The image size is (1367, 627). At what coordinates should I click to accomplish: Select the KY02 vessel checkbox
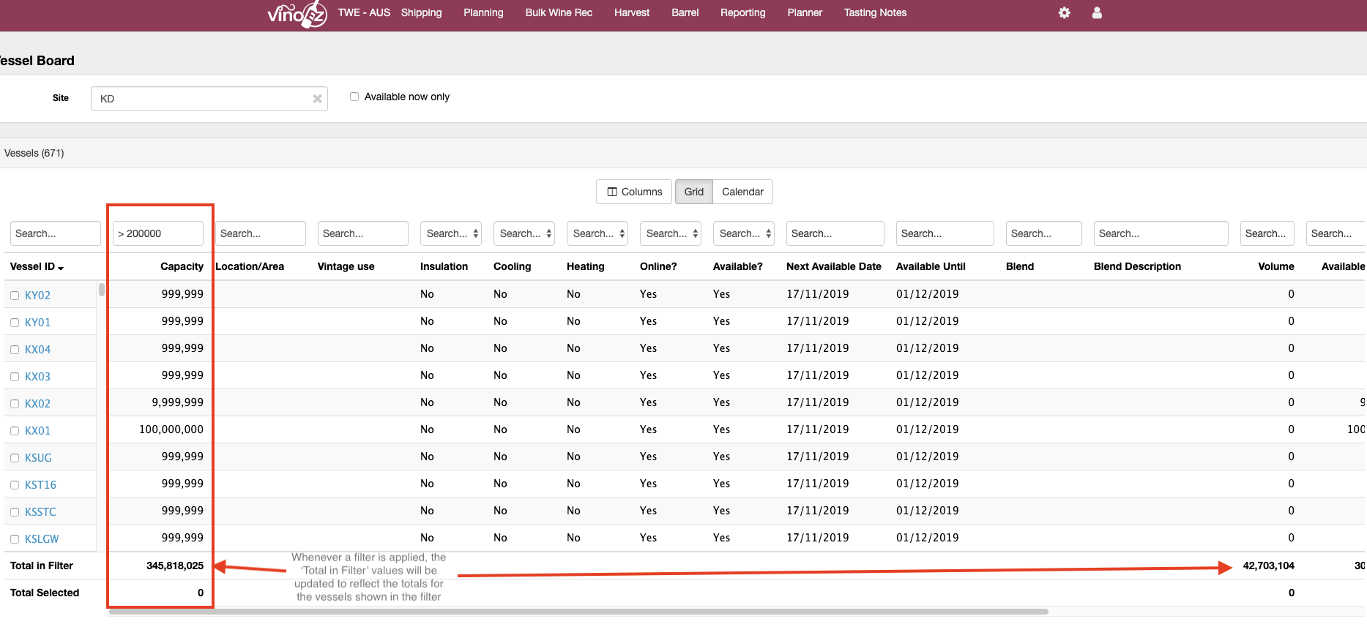pos(15,296)
